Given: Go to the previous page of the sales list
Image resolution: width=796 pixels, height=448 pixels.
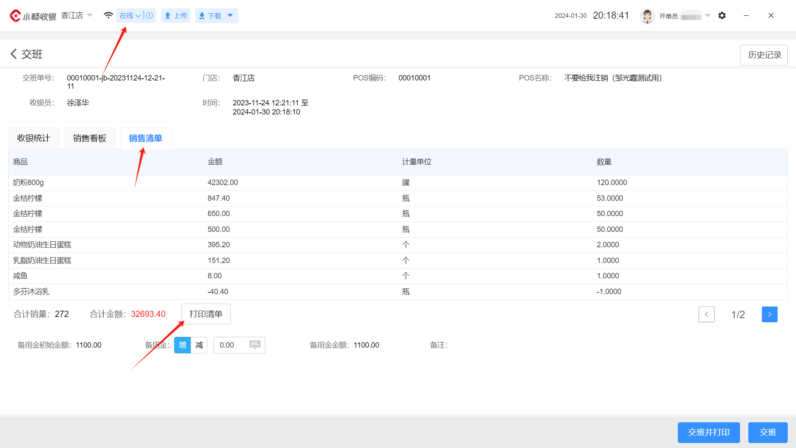Looking at the screenshot, I should pos(706,314).
